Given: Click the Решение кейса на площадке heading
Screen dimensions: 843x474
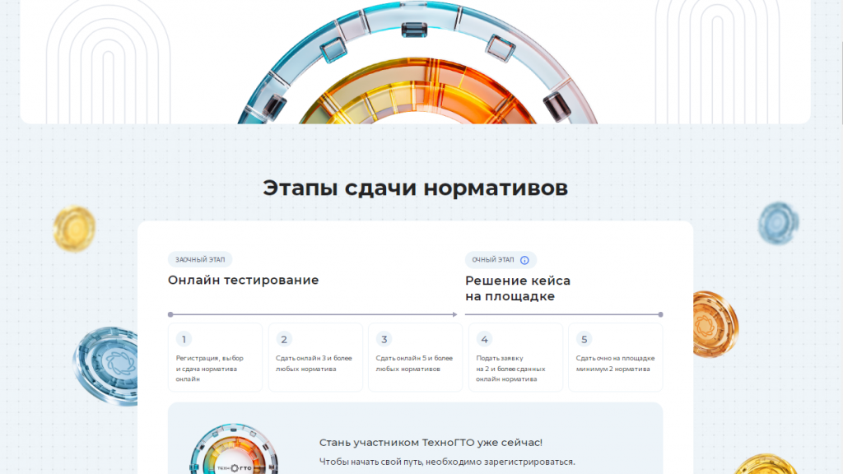Looking at the screenshot, I should point(518,288).
